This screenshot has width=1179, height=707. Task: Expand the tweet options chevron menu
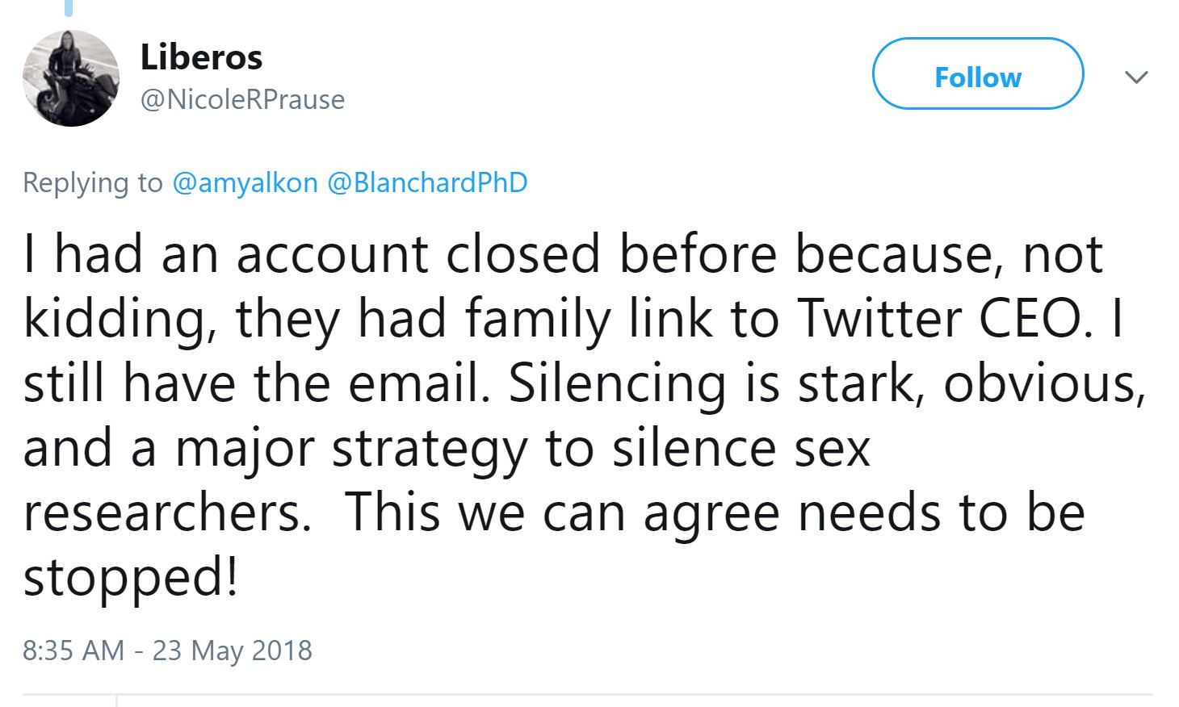tap(1135, 77)
